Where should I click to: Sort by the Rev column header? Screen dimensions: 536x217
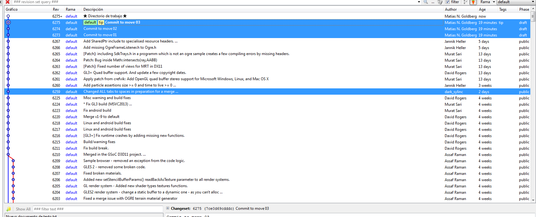tap(58, 9)
